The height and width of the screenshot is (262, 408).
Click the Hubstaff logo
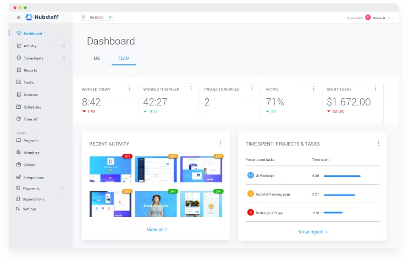pos(42,17)
